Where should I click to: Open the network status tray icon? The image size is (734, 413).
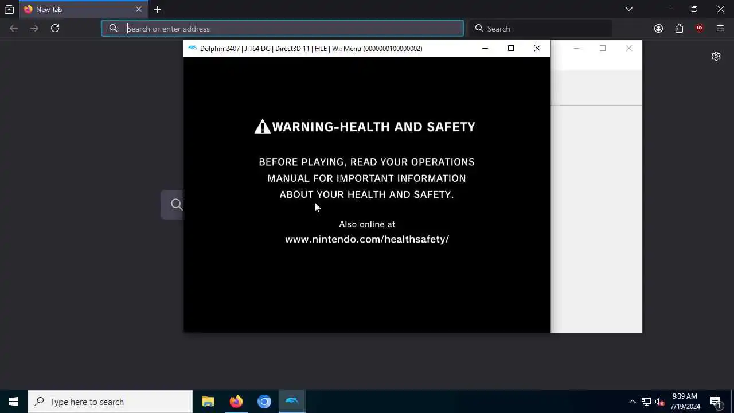click(x=646, y=402)
